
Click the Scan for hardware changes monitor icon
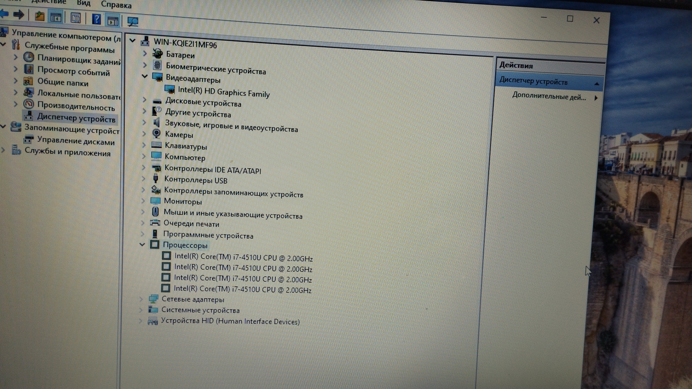click(x=133, y=22)
